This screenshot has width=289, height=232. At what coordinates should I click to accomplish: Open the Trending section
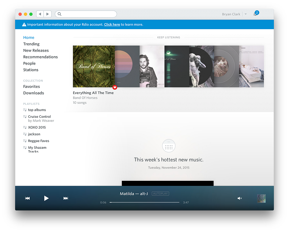[31, 44]
